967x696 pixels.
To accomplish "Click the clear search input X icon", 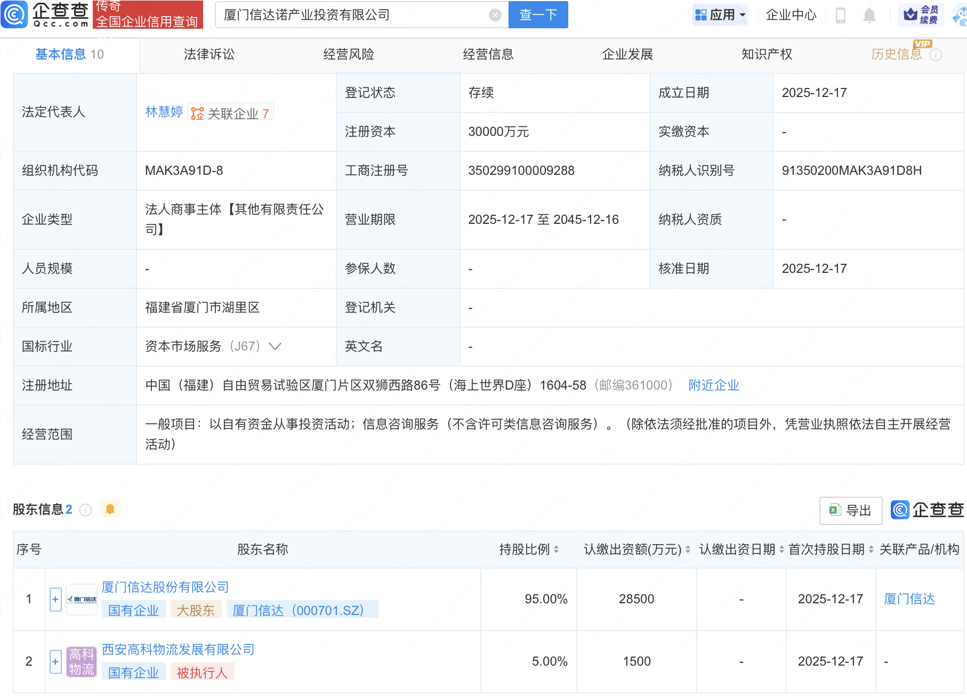I will point(495,14).
